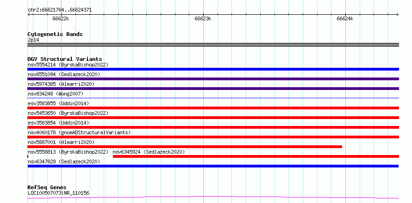The width and height of the screenshot is (412, 203).
Task: Click the esv3583854 (Uddin2014) label
Action: pos(58,123)
